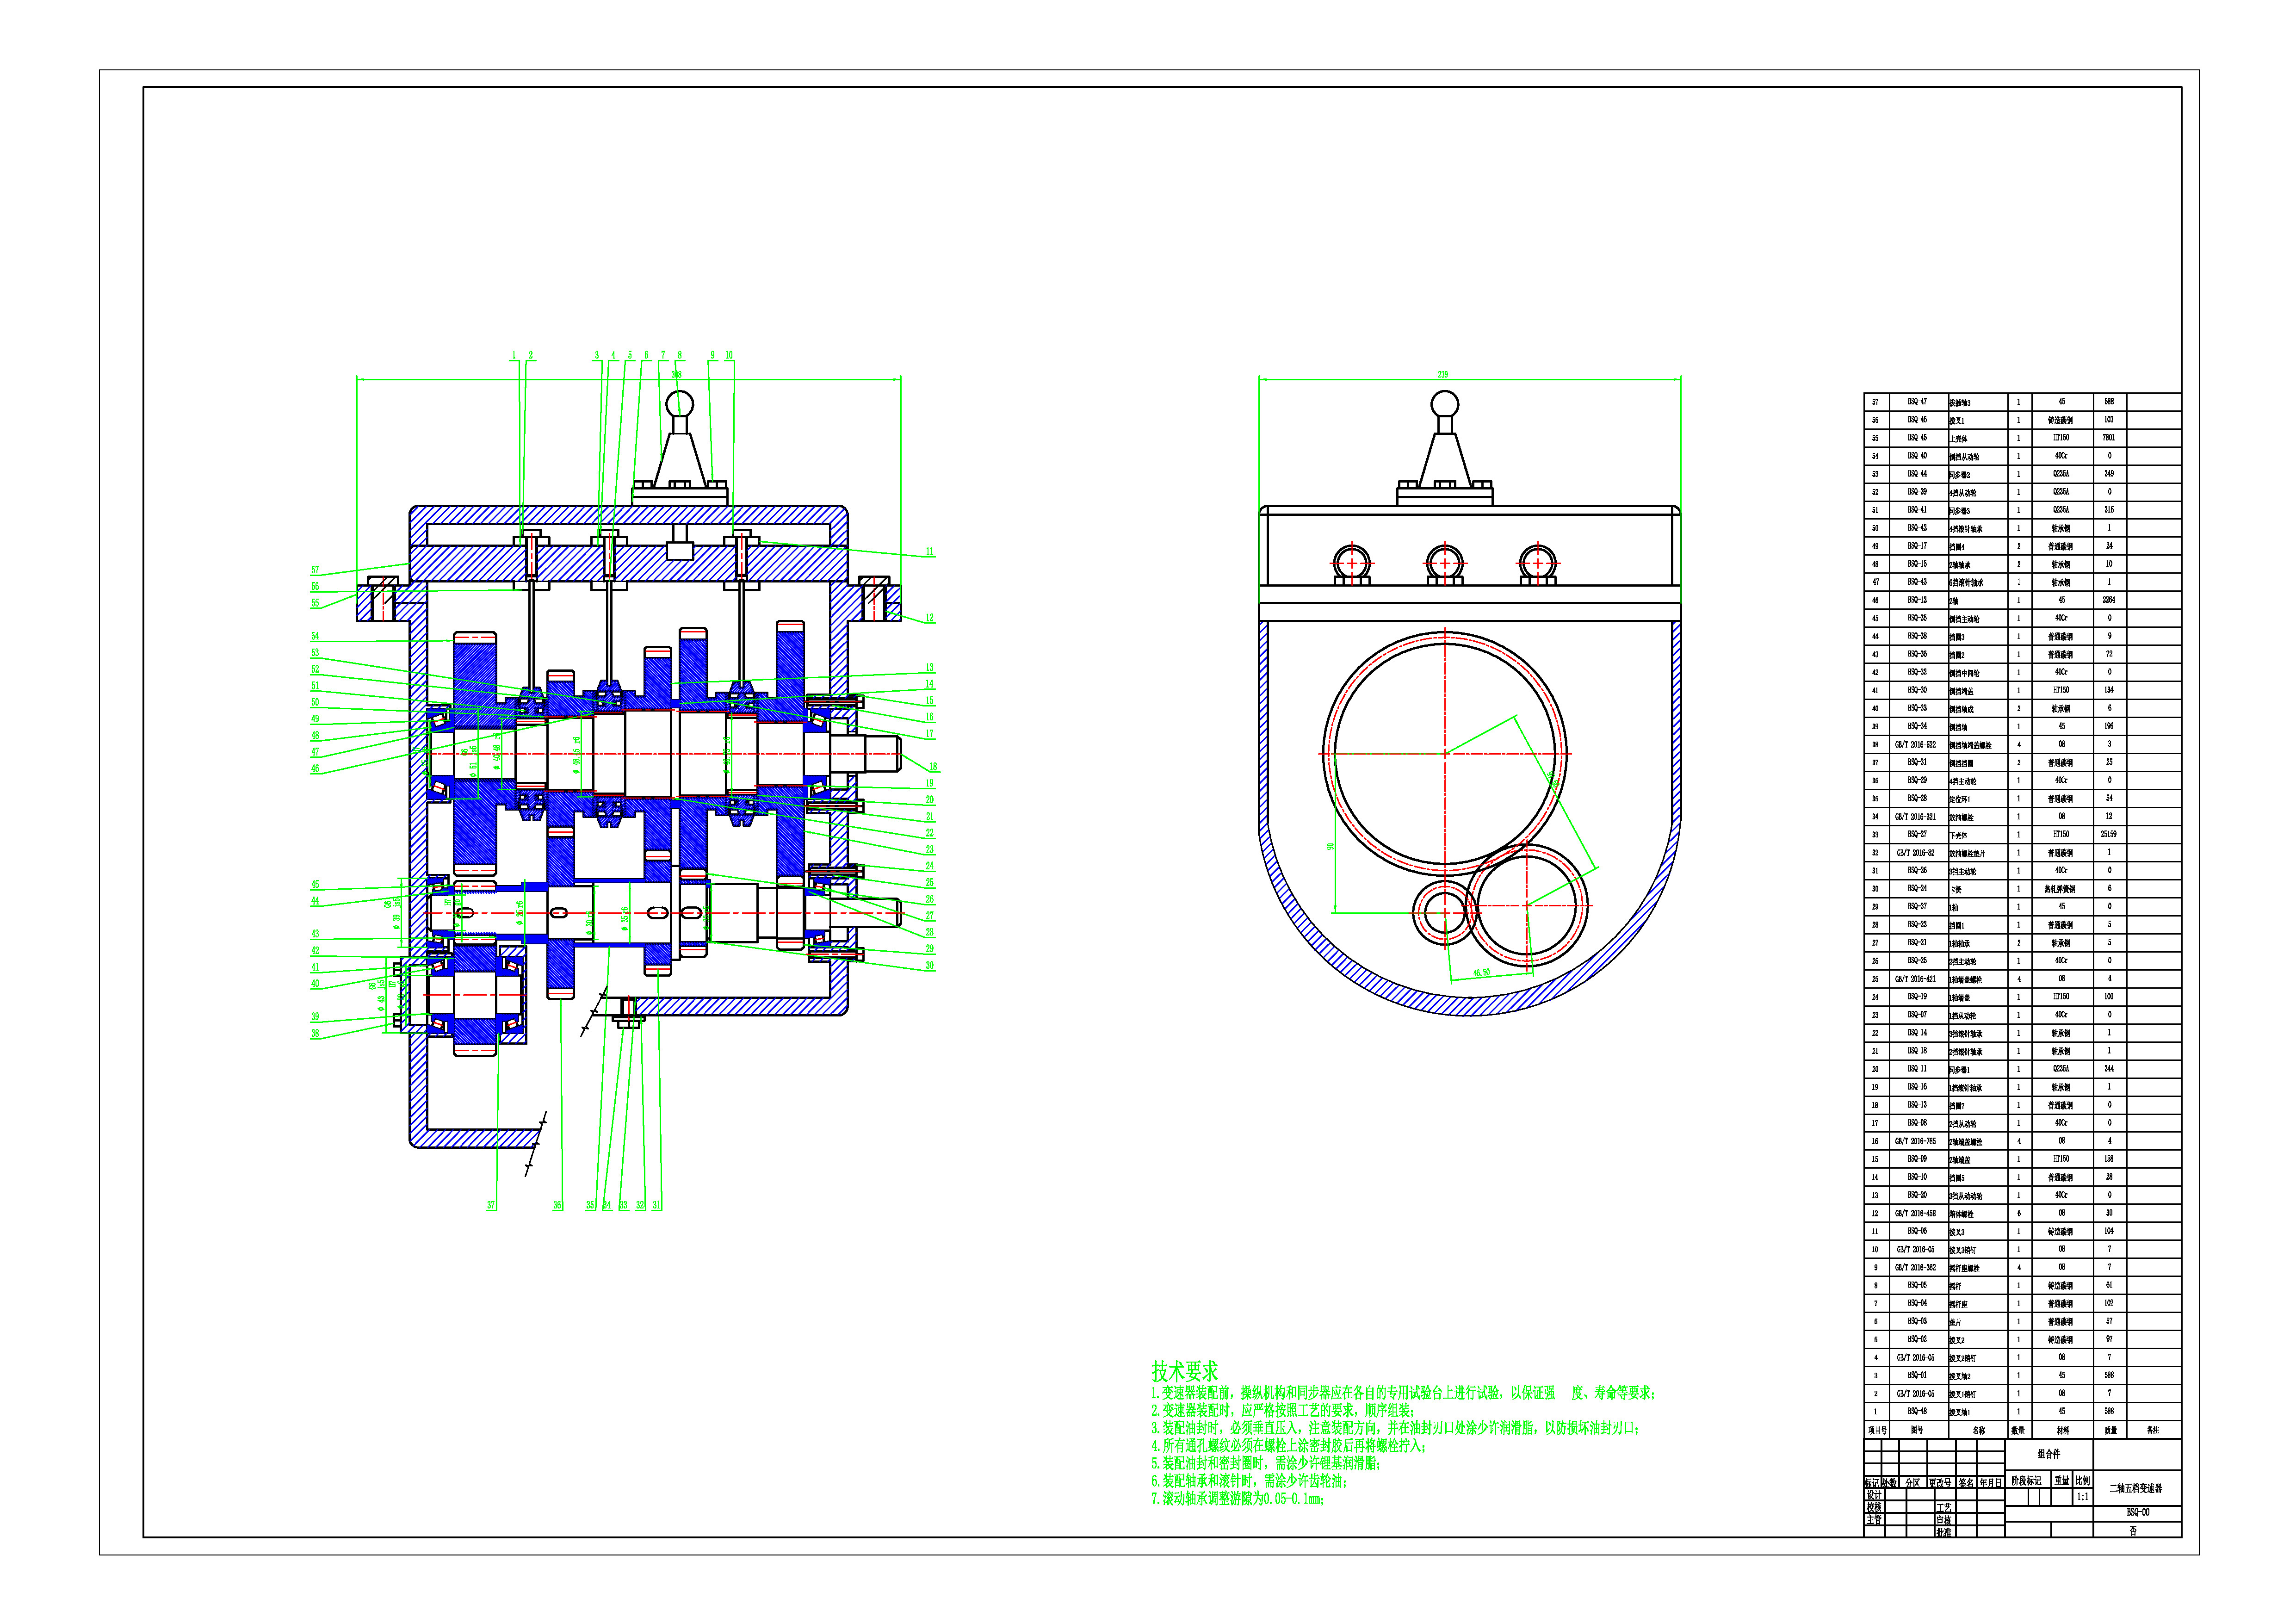Select the 设计 label in the title block
Viewport: 2296px width, 1623px height.
coord(1873,1495)
